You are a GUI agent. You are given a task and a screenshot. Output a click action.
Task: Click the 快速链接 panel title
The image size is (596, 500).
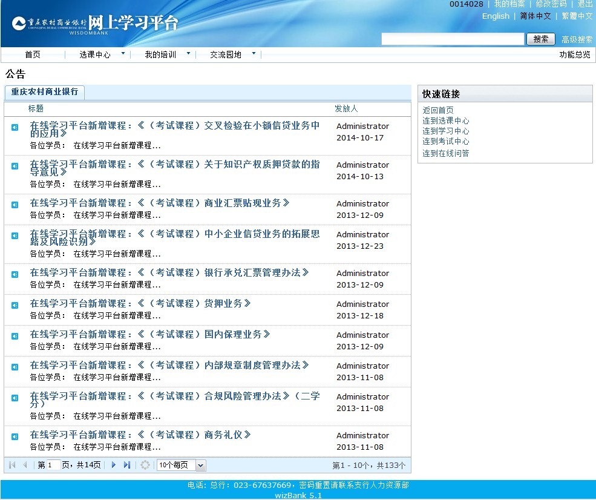click(441, 94)
